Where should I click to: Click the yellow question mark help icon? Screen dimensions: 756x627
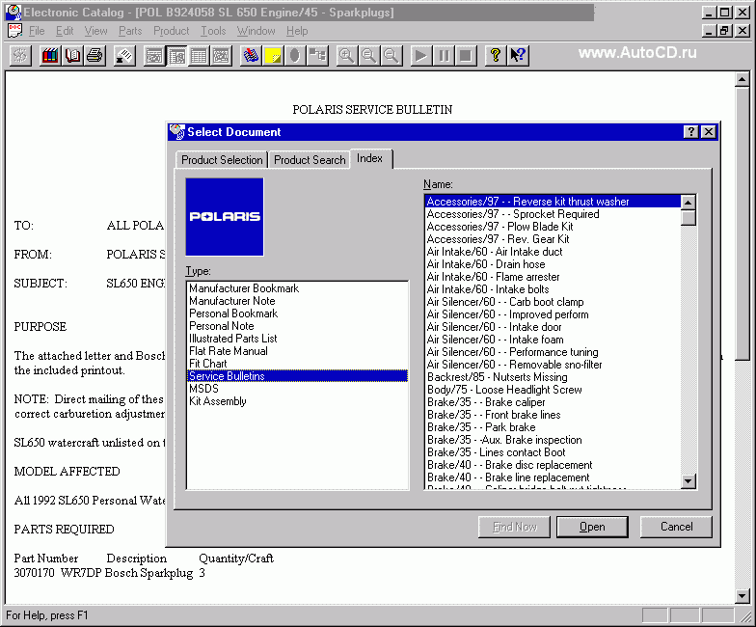pyautogui.click(x=496, y=56)
